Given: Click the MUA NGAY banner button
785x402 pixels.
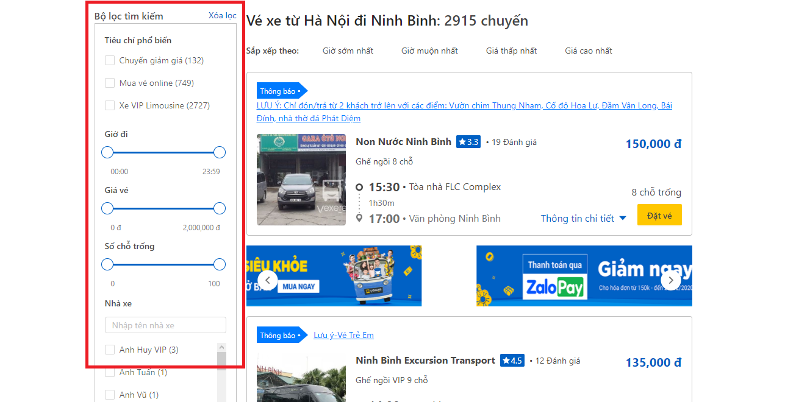Looking at the screenshot, I should pos(299,286).
